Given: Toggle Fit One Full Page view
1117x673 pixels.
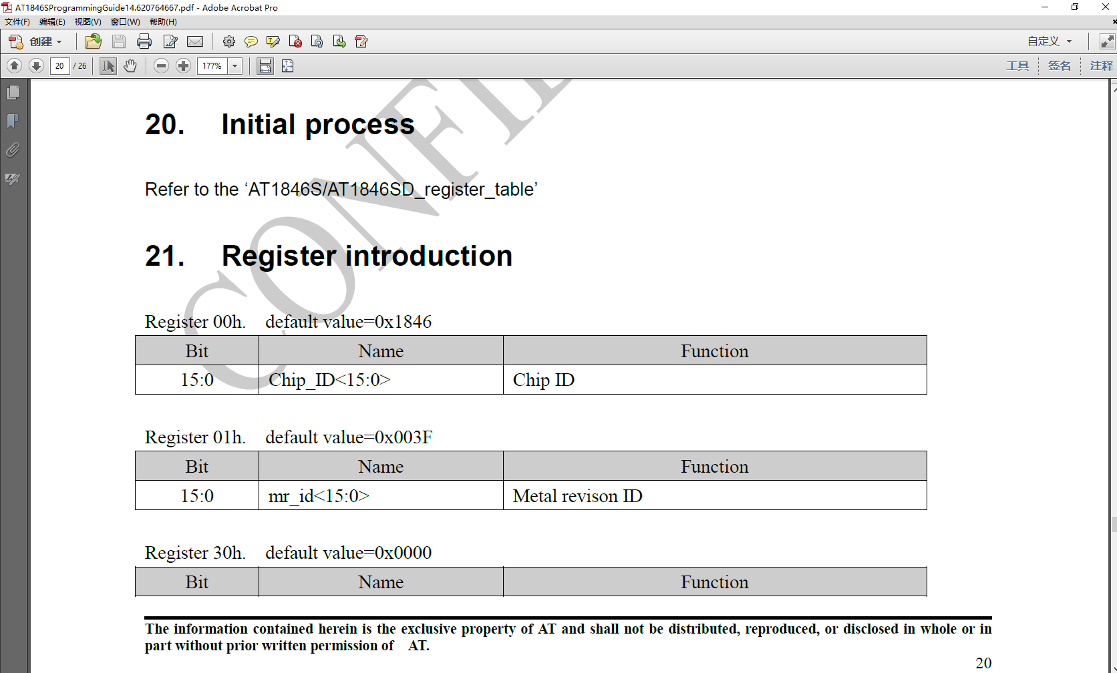Looking at the screenshot, I should tap(288, 65).
